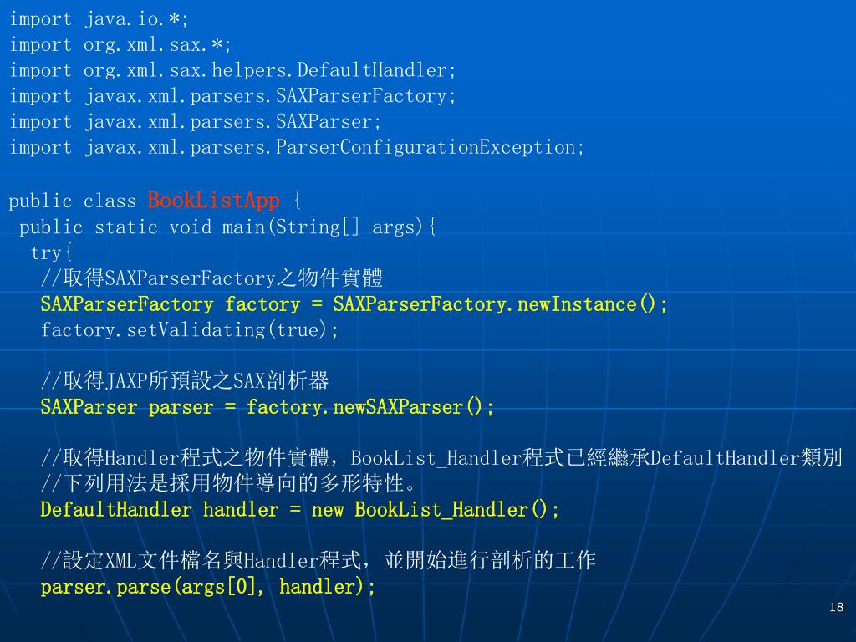The image size is (856, 642).
Task: Select the factory.setValidating(true) line
Action: (x=190, y=329)
